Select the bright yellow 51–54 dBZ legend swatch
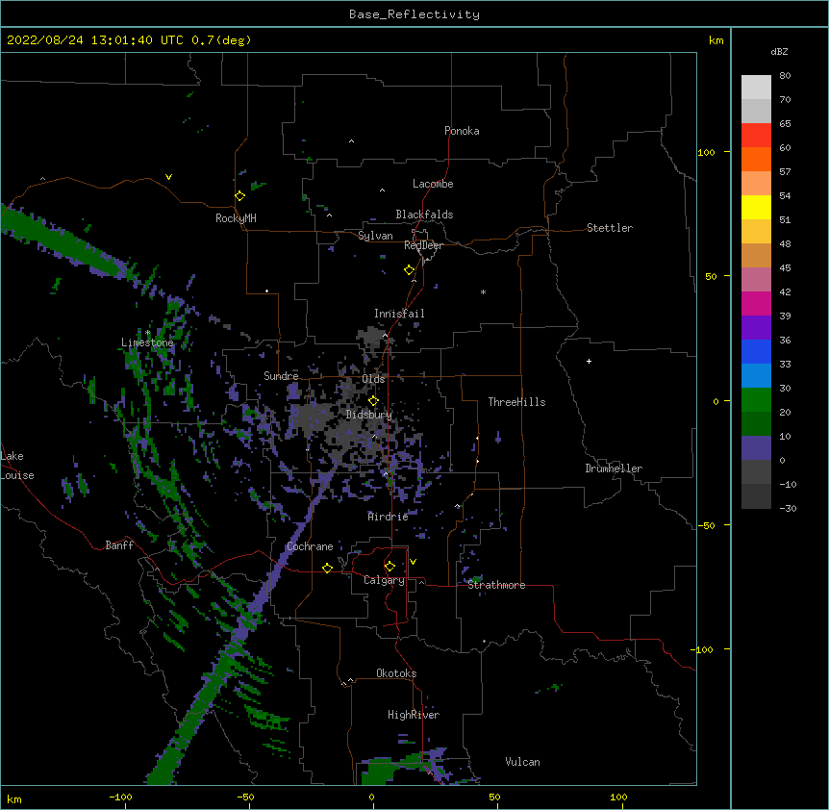This screenshot has width=829, height=810. pyautogui.click(x=756, y=207)
